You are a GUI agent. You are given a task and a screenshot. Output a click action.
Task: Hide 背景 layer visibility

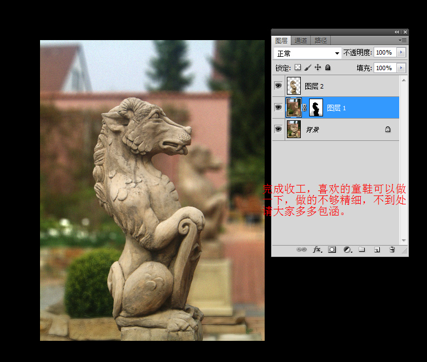click(278, 129)
